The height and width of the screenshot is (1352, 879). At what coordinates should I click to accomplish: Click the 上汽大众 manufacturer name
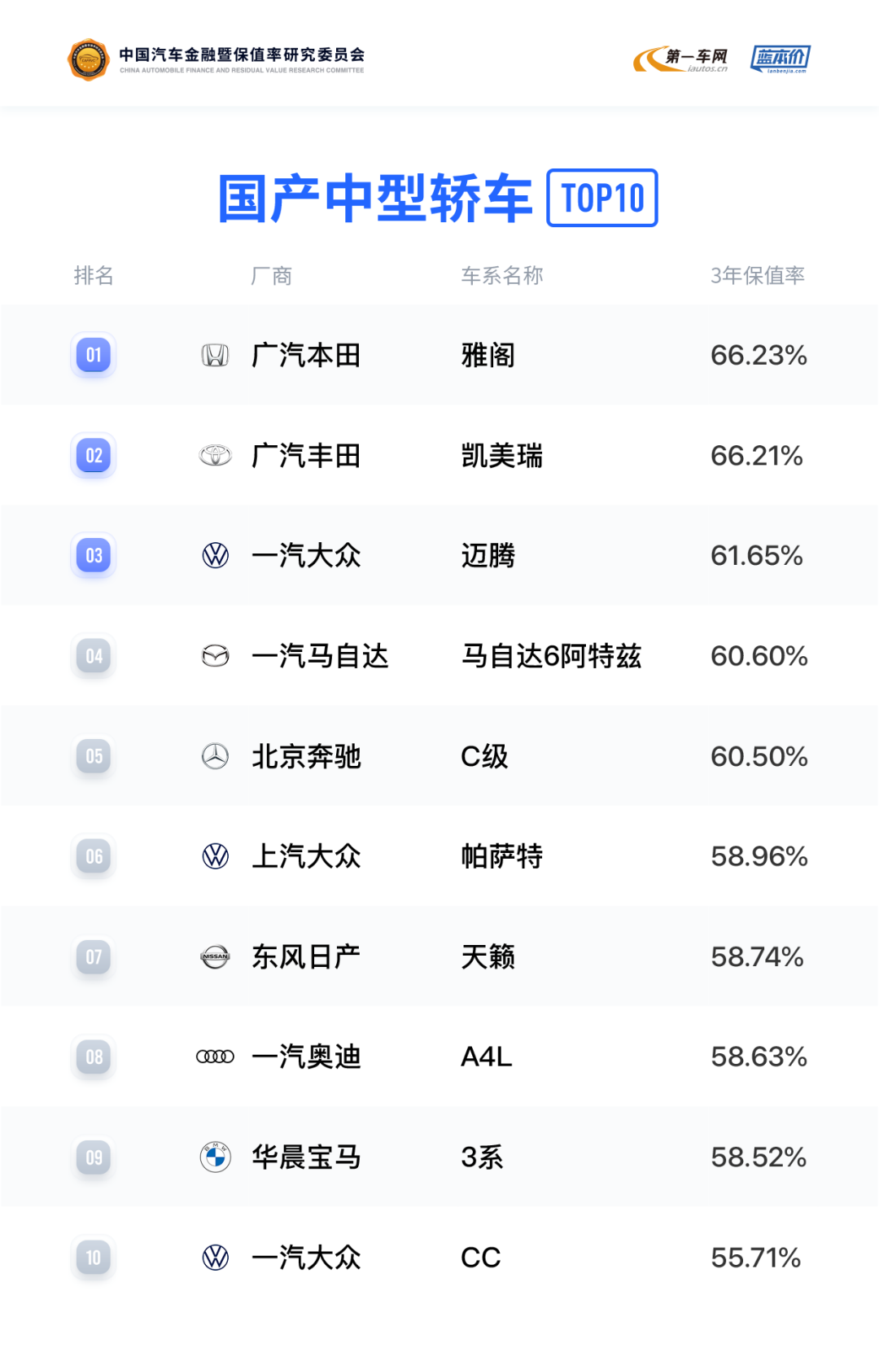306,856
